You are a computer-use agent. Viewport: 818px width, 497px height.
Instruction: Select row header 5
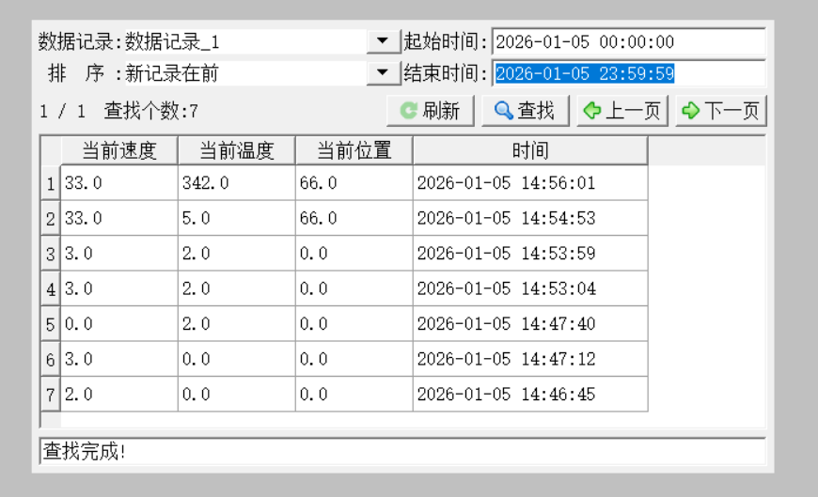coord(51,324)
